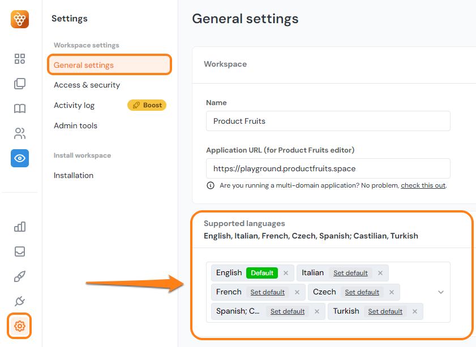
Task: Open the users icon in sidebar
Action: click(20, 133)
